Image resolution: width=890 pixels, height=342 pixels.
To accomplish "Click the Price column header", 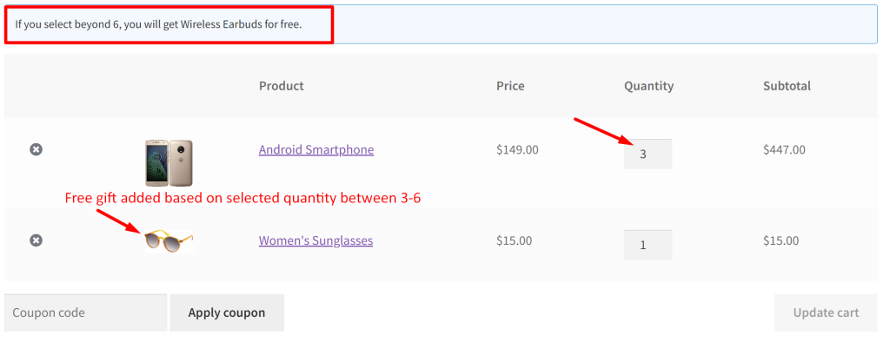I will pos(510,86).
